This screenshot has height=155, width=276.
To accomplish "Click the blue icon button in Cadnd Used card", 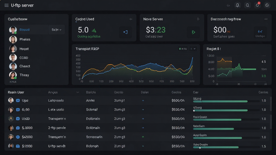I will (126, 32).
